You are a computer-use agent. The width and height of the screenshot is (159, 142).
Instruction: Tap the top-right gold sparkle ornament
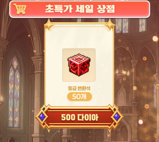[x=110, y=25]
